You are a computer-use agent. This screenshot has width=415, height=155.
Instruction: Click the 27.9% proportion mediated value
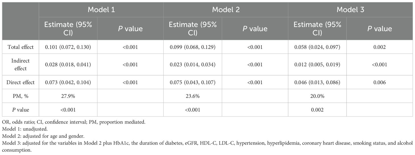pyautogui.click(x=68, y=96)
